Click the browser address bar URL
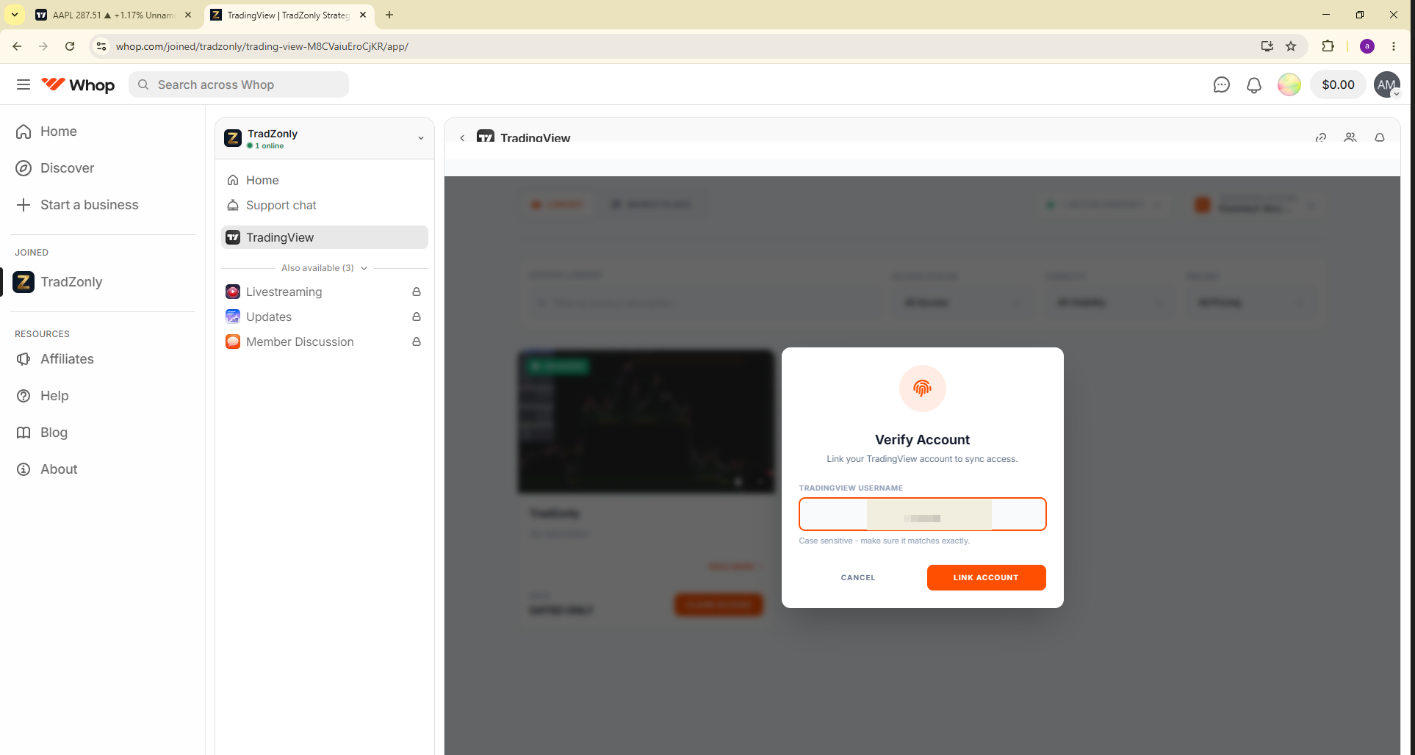This screenshot has height=755, width=1415. pyautogui.click(x=262, y=46)
